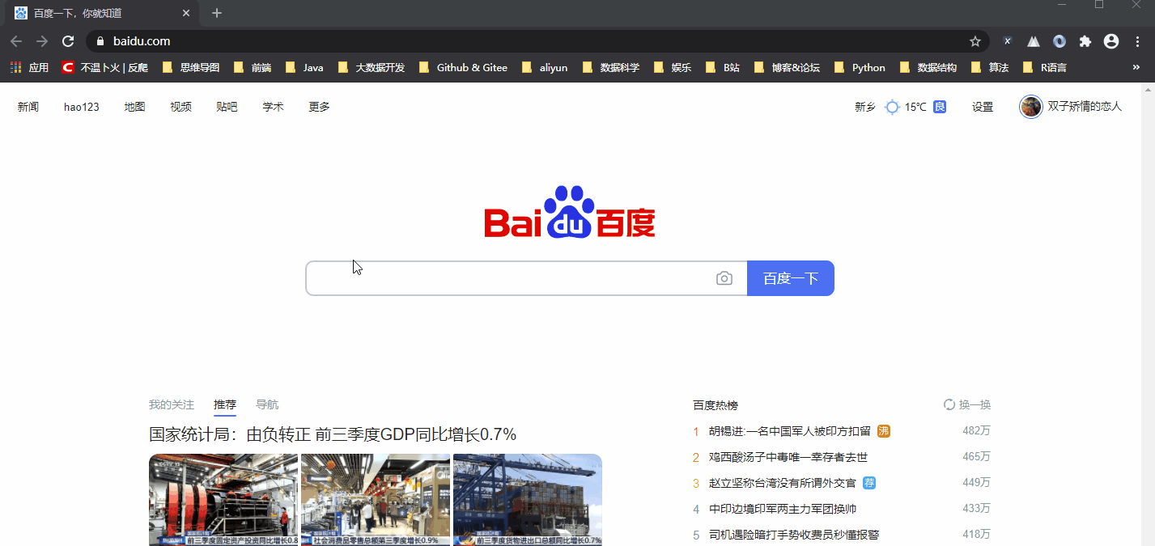Open a new tab with plus button
The width and height of the screenshot is (1155, 546).
[x=217, y=13]
